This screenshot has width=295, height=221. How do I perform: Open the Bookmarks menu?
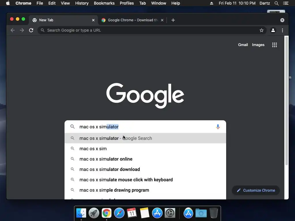point(104,3)
